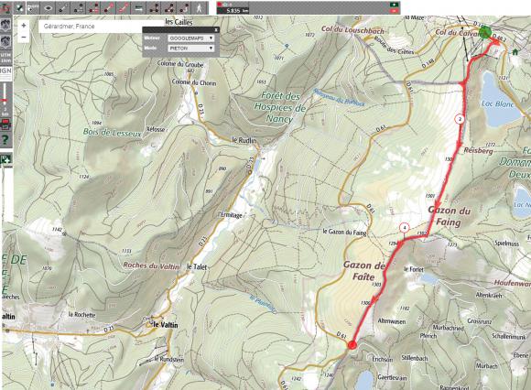Viewport: 531px width, 390px height.
Task: Click the print icon in the left sidebar
Action: tap(5, 125)
